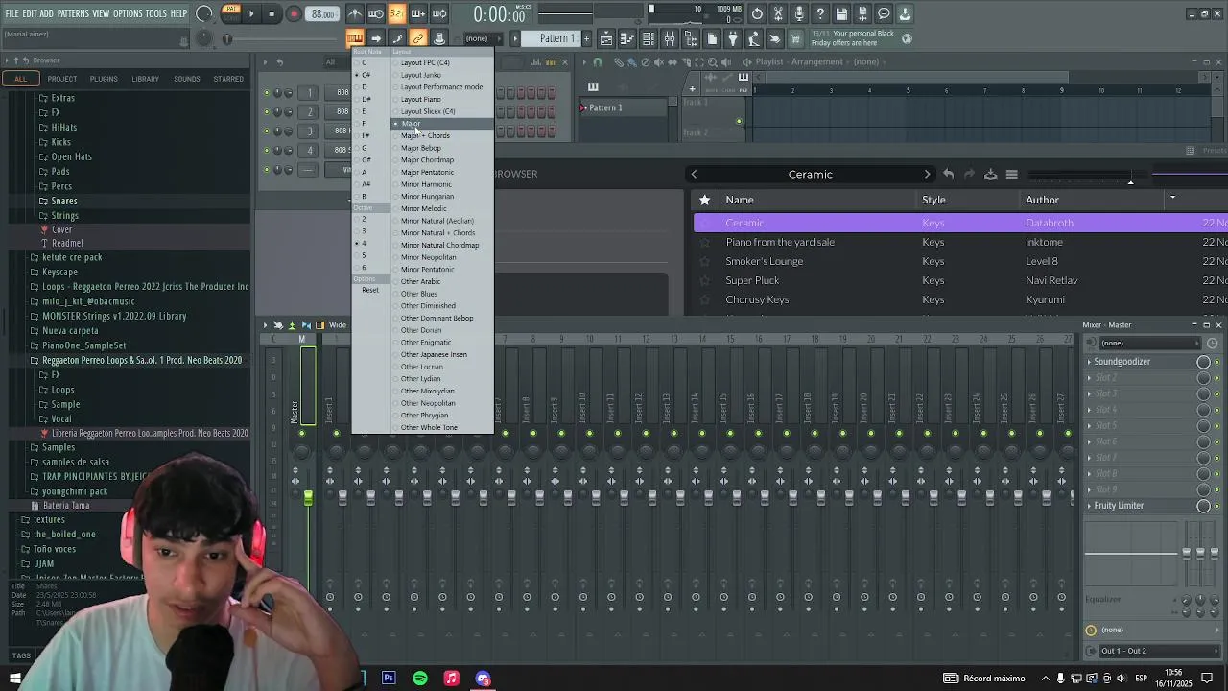1228x691 pixels.
Task: Select Layout Piano entry
Action: [x=421, y=99]
